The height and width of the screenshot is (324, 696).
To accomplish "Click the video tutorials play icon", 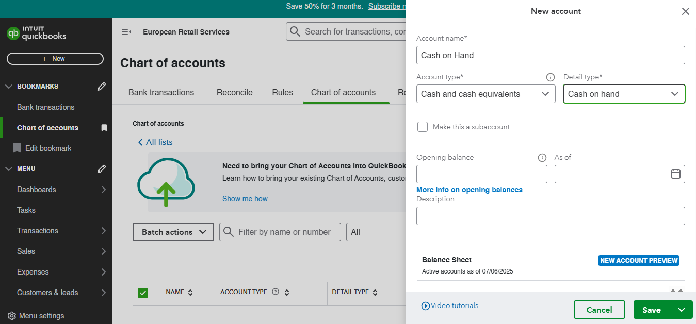I will 426,306.
